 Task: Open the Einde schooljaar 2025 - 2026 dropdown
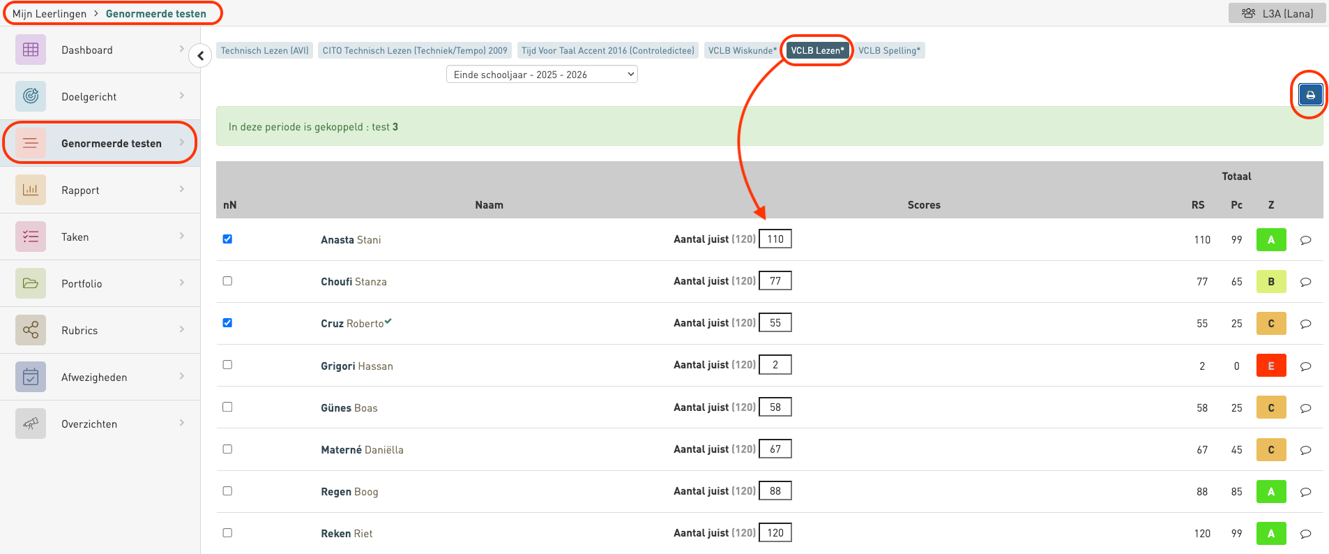click(x=542, y=74)
